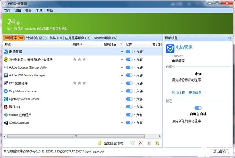Open the status dropdown arrow for Adobe CS6 Service Manager
235x158 pixels.
(134, 75)
